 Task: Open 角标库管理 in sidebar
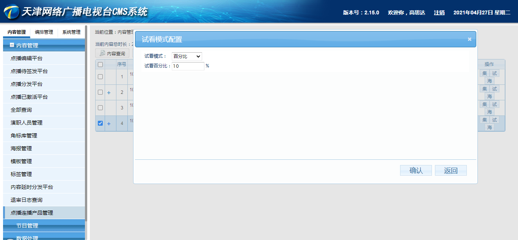pyautogui.click(x=44, y=136)
